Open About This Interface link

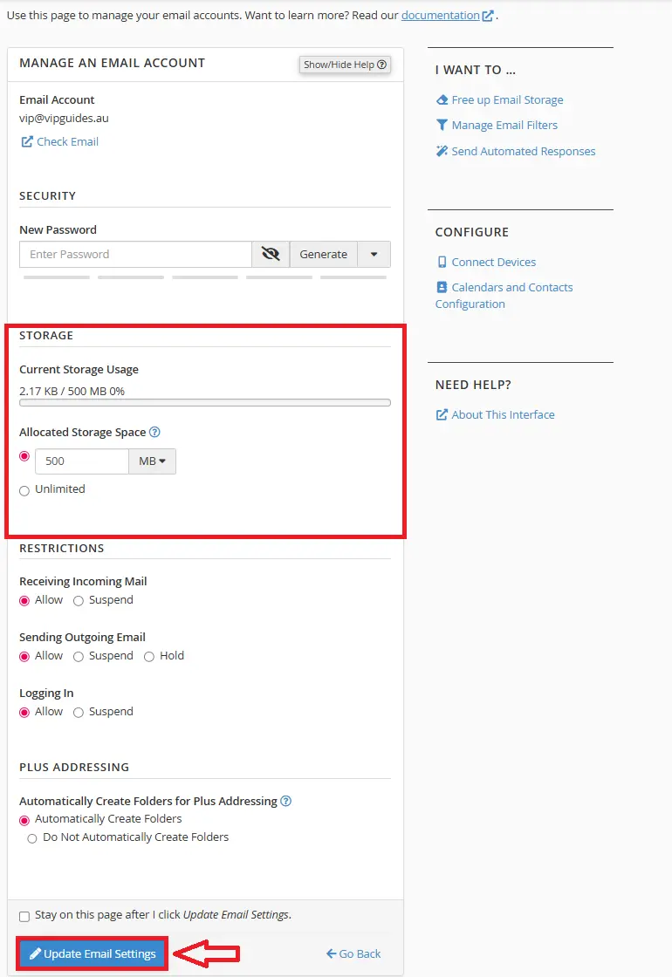[503, 415]
